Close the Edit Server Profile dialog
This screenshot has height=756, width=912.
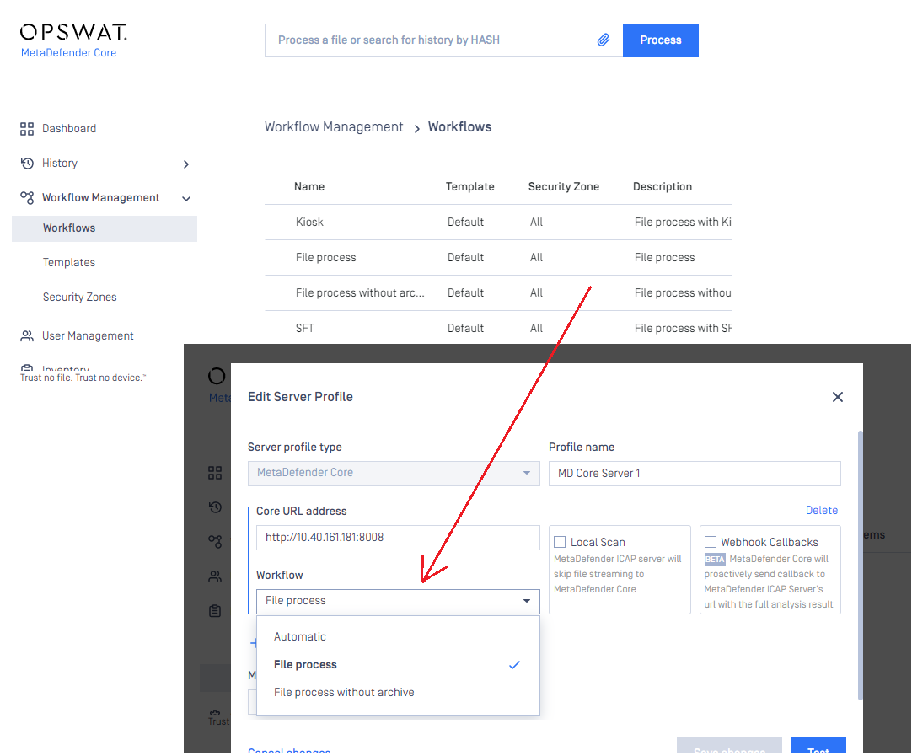pyautogui.click(x=838, y=397)
